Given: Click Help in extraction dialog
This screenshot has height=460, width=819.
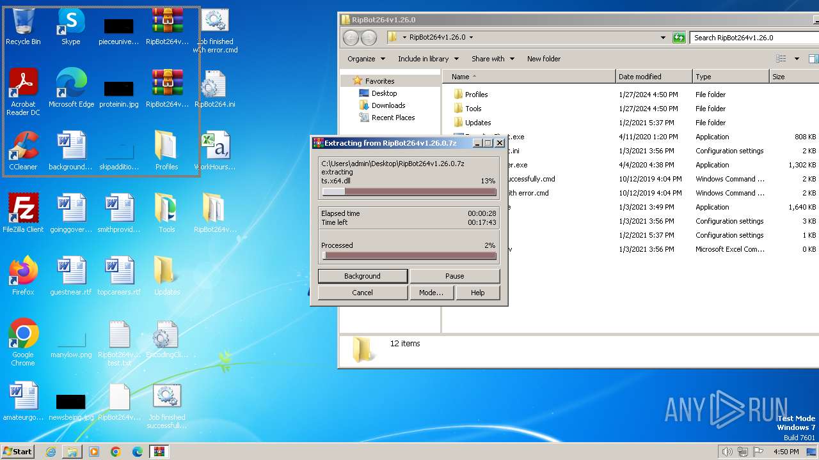Looking at the screenshot, I should point(477,293).
